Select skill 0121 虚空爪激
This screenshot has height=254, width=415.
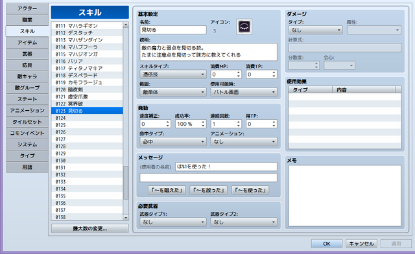87,97
